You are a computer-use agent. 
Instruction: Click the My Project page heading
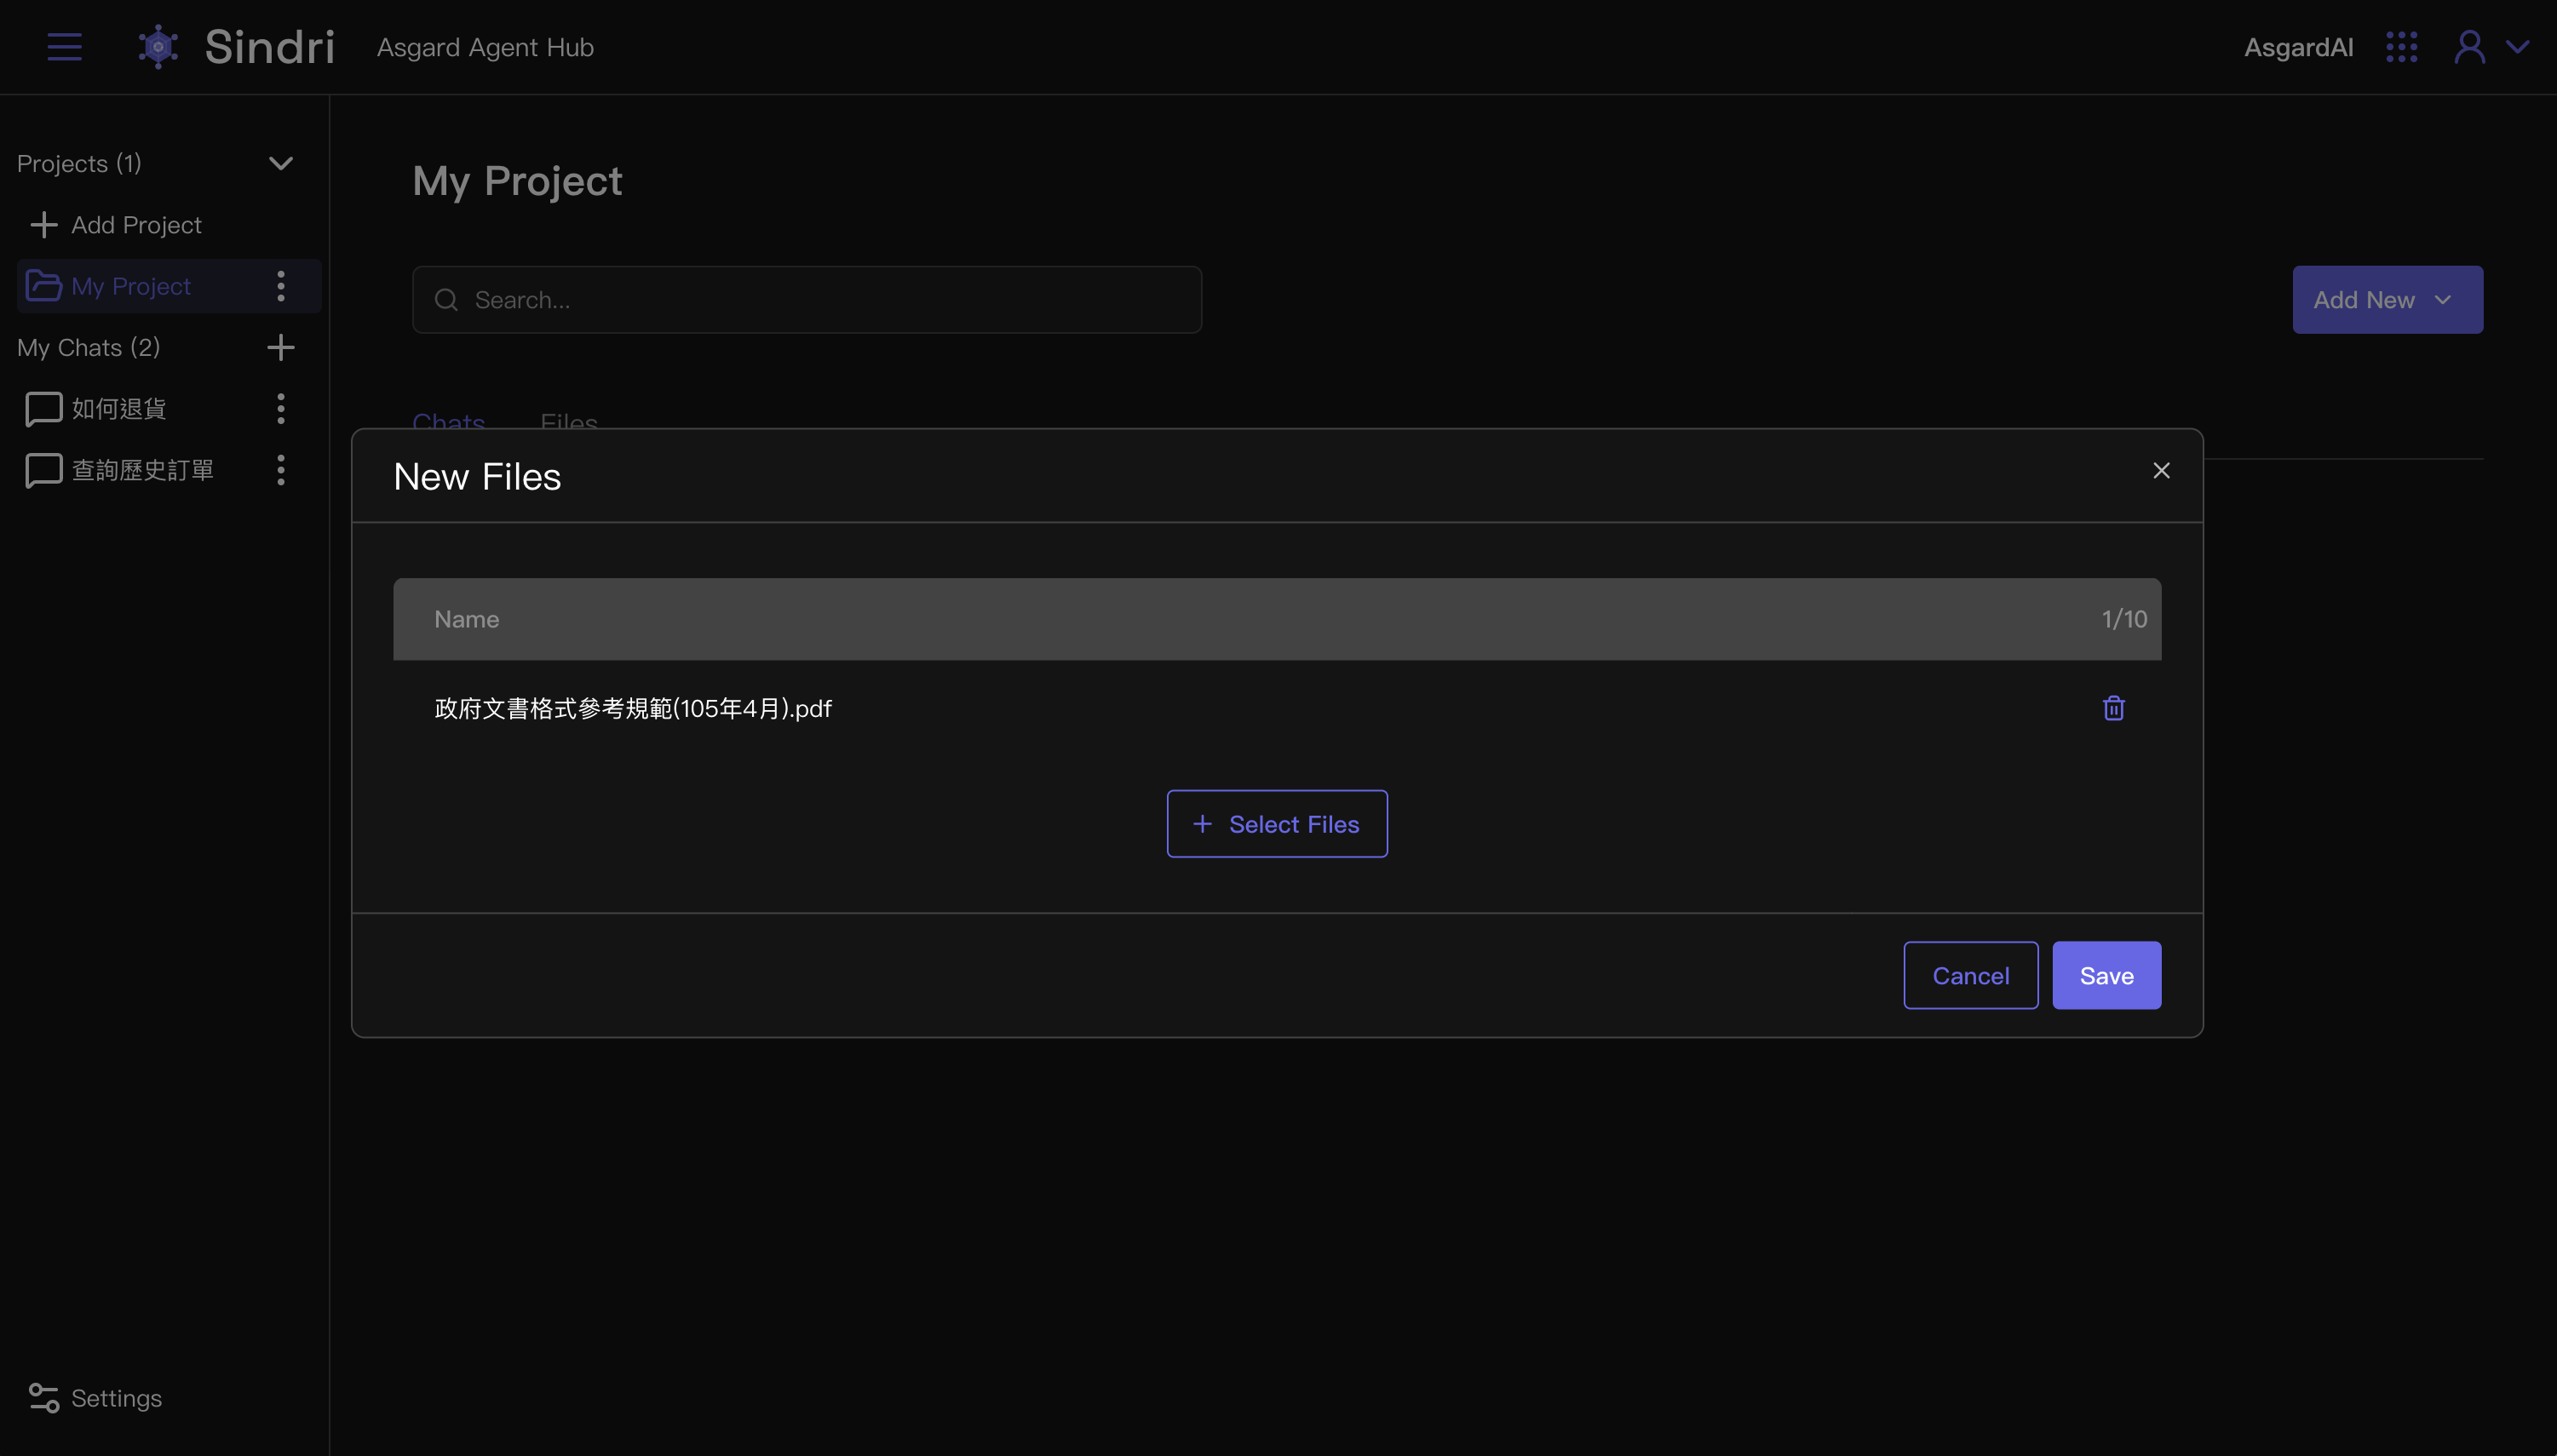click(x=517, y=181)
